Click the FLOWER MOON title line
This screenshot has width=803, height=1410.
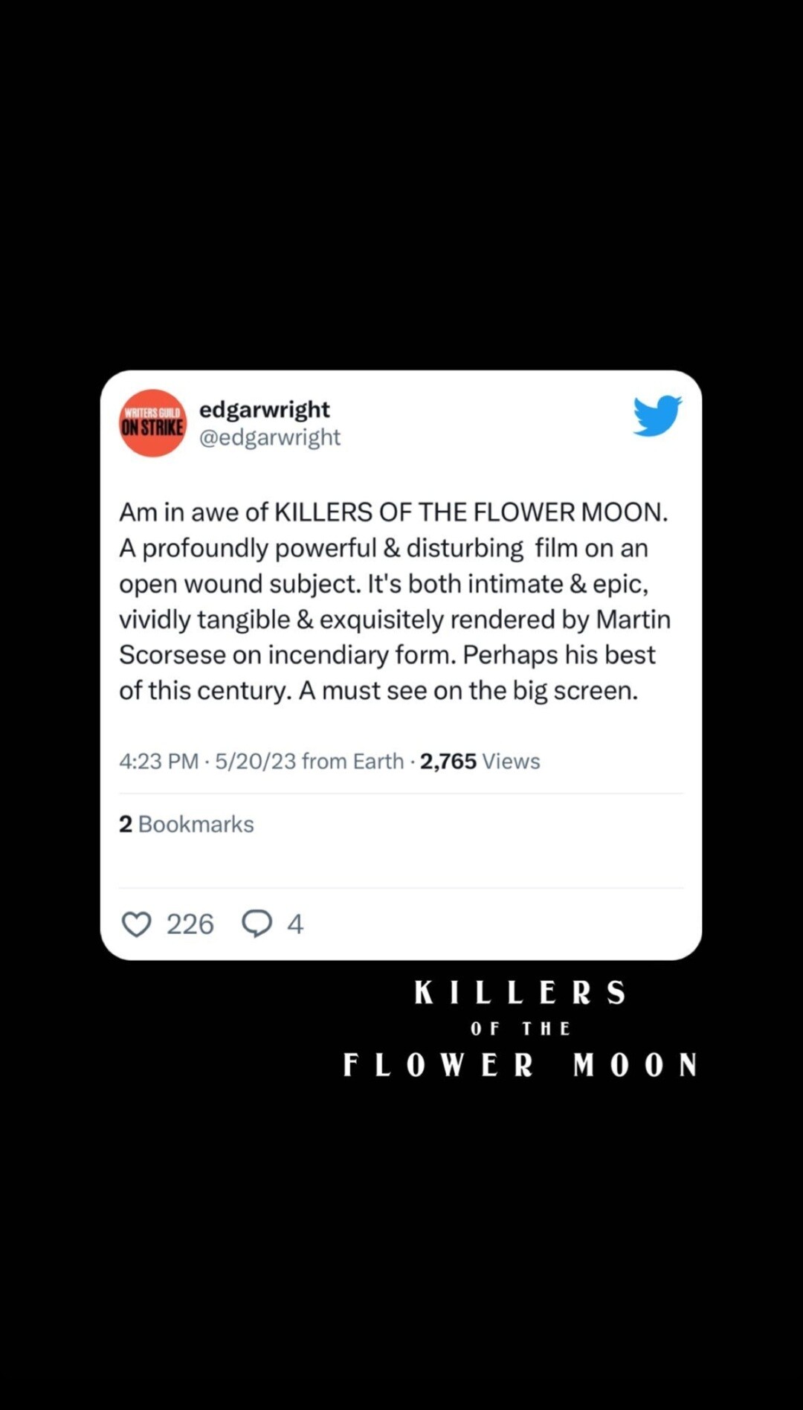coord(520,1065)
